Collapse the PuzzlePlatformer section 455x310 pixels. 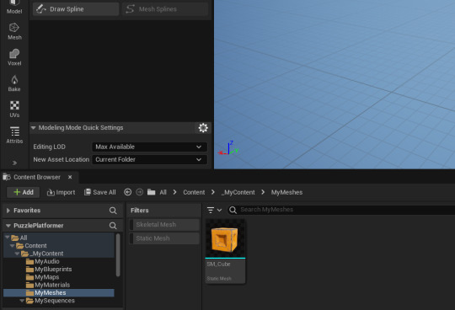8,226
